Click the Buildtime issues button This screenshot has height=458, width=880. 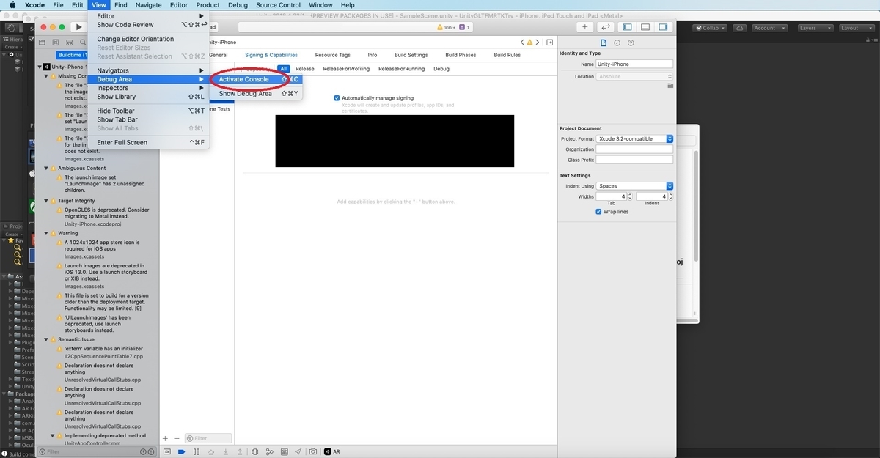[x=72, y=55]
